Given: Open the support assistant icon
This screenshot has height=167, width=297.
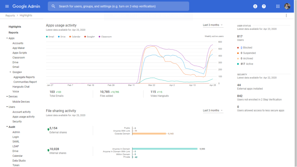Looking at the screenshot, I should tap(255, 6).
